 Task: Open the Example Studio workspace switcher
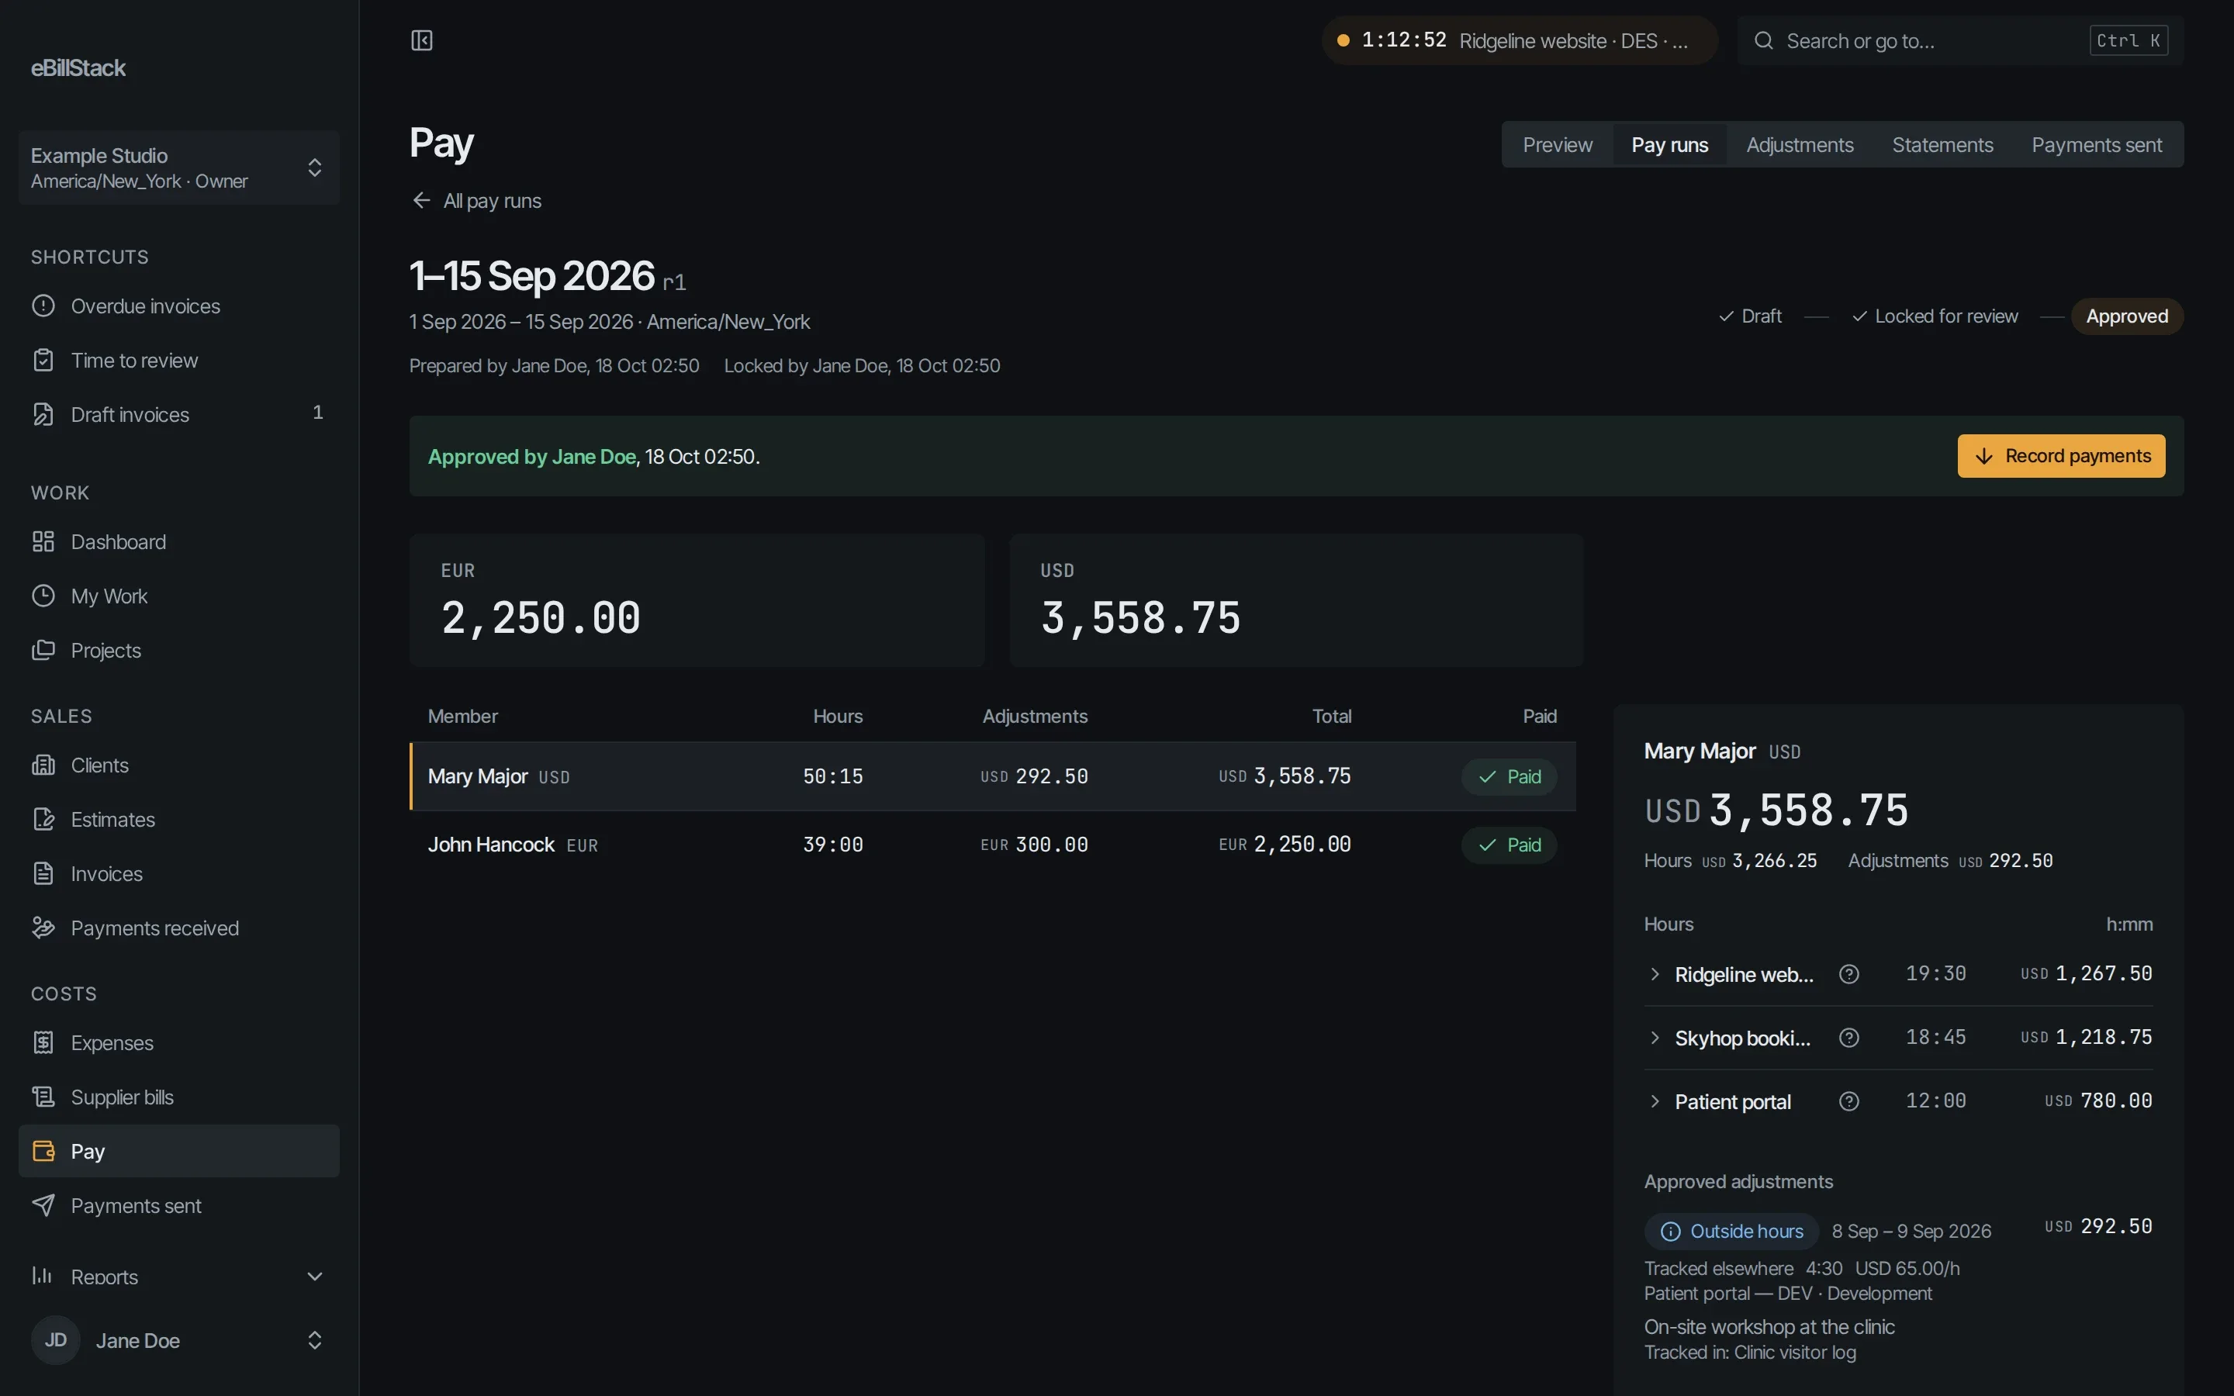pyautogui.click(x=179, y=167)
